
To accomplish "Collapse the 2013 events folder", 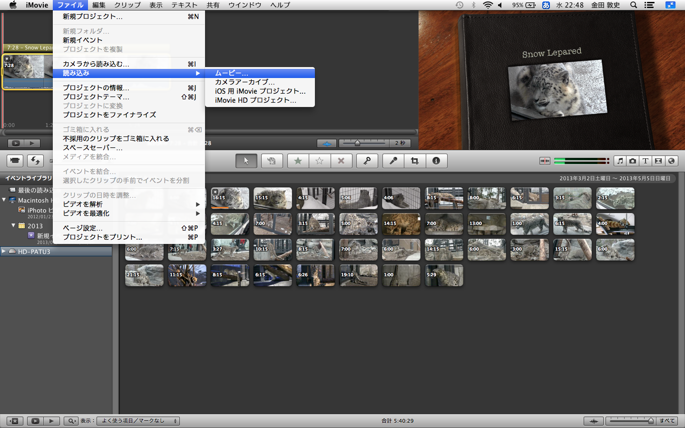I will (x=13, y=226).
